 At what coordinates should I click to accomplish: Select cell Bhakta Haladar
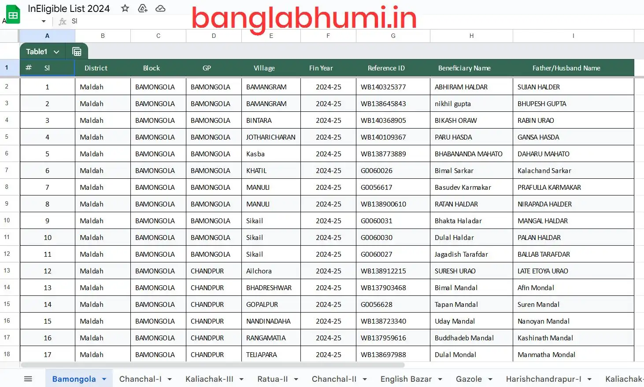[471, 221]
